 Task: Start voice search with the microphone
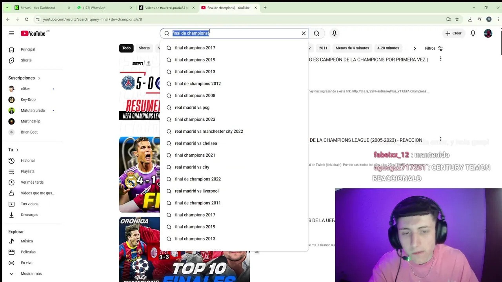tap(334, 33)
